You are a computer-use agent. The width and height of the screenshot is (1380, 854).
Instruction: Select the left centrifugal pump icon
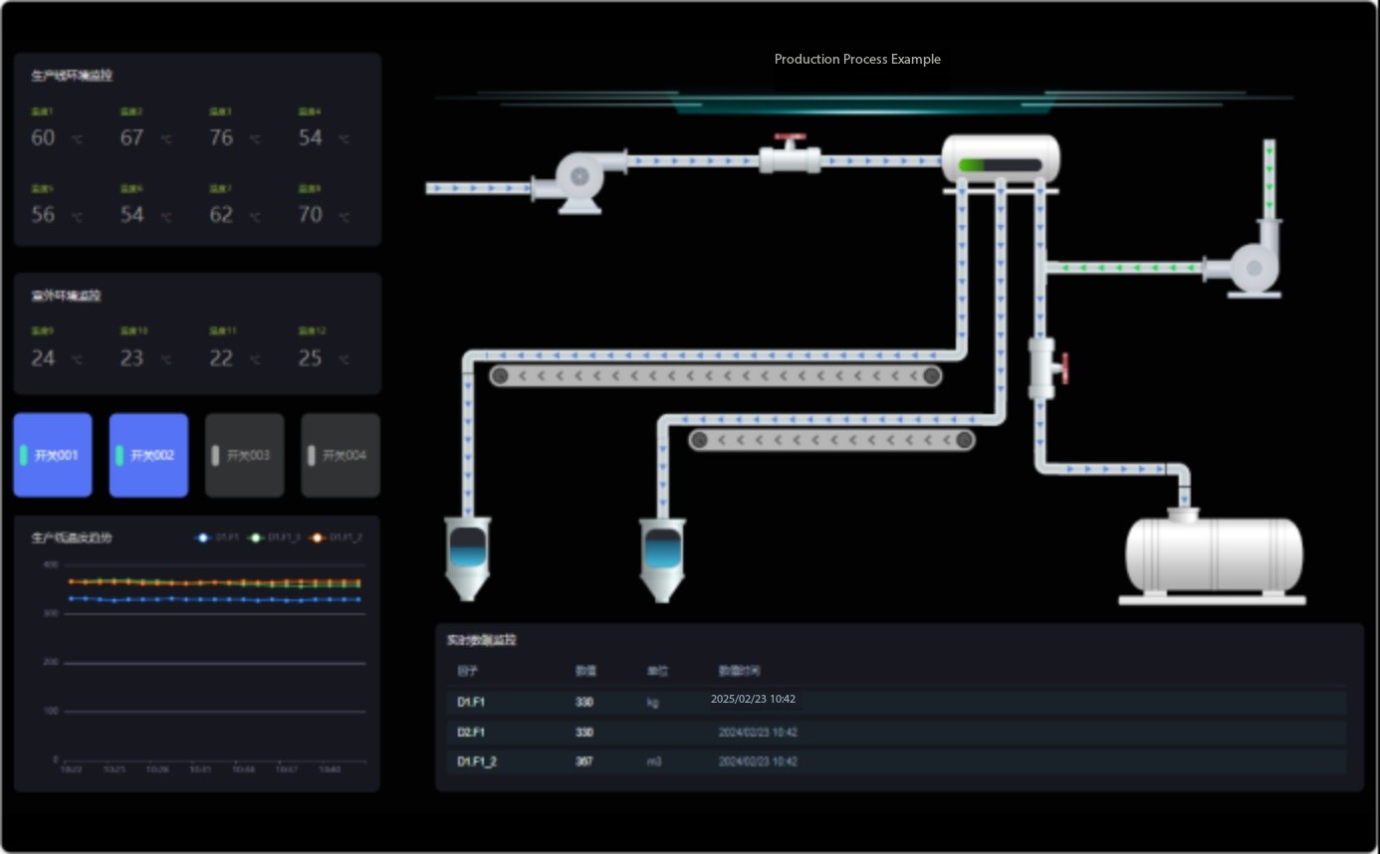point(579,180)
